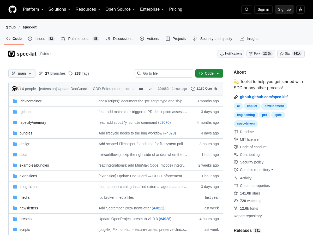Click folder icon beside media
This screenshot has width=313, height=235.
[15, 197]
